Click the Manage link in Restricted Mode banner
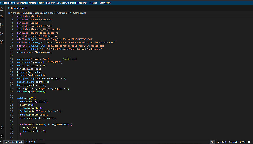This screenshot has height=144, width=253. point(93,3)
